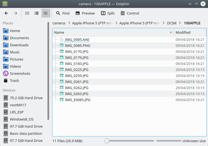This screenshot has width=208, height=146.
Task: Adjust the icon zoom slider
Action: (107, 141)
